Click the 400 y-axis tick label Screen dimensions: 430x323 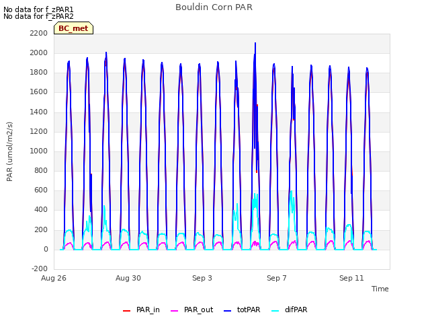(x=41, y=210)
